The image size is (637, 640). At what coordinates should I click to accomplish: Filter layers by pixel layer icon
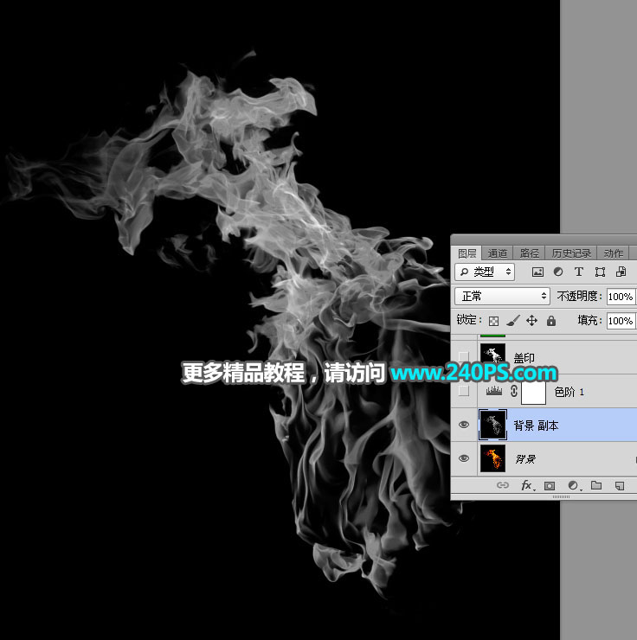(x=537, y=272)
